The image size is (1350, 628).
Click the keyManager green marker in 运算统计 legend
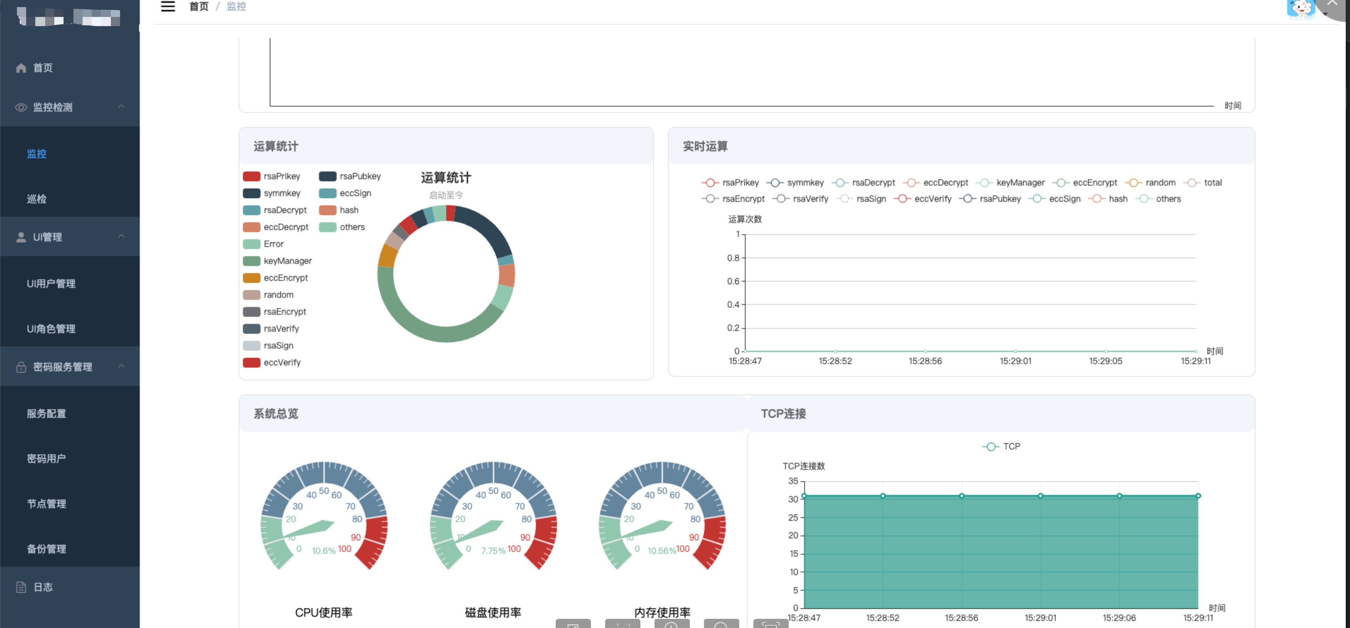coord(252,261)
